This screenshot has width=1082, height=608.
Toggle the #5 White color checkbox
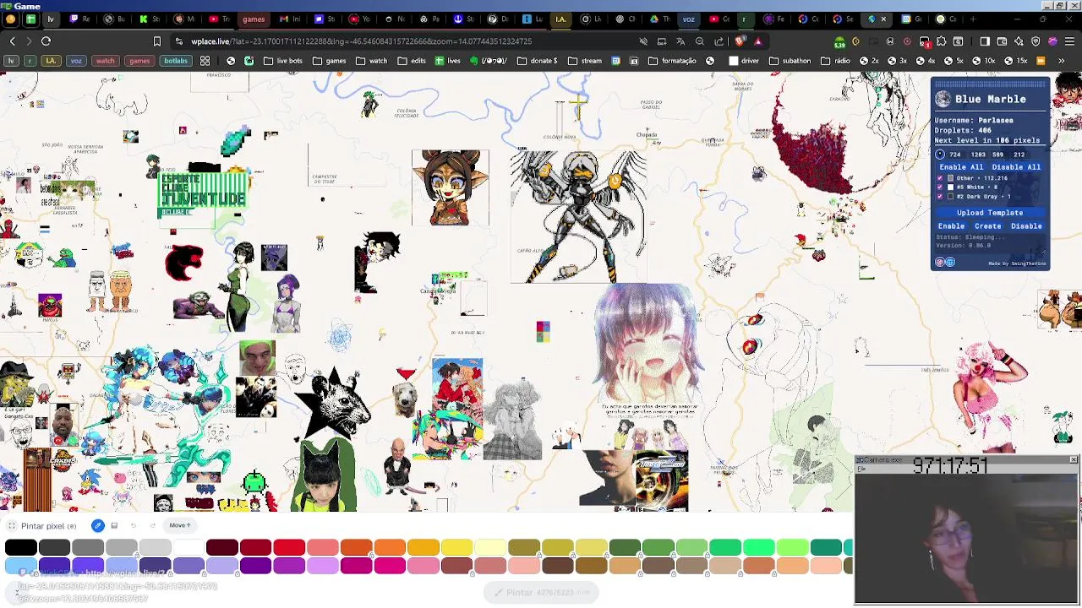point(940,187)
